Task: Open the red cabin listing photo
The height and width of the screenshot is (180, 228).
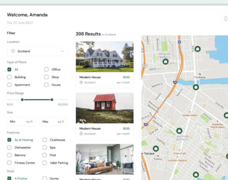Action: coord(105,108)
